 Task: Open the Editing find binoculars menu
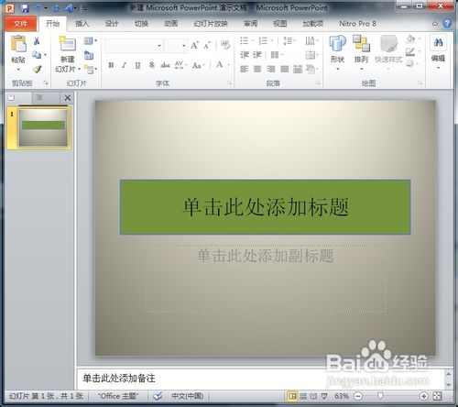(438, 52)
